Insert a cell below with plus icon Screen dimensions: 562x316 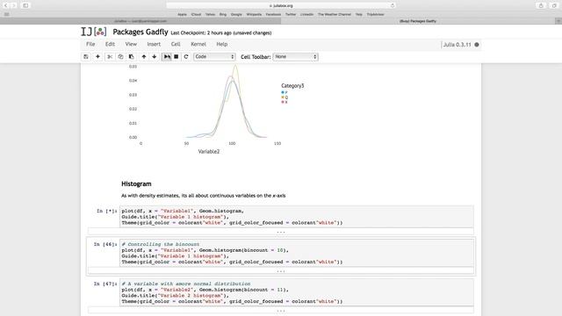point(97,56)
